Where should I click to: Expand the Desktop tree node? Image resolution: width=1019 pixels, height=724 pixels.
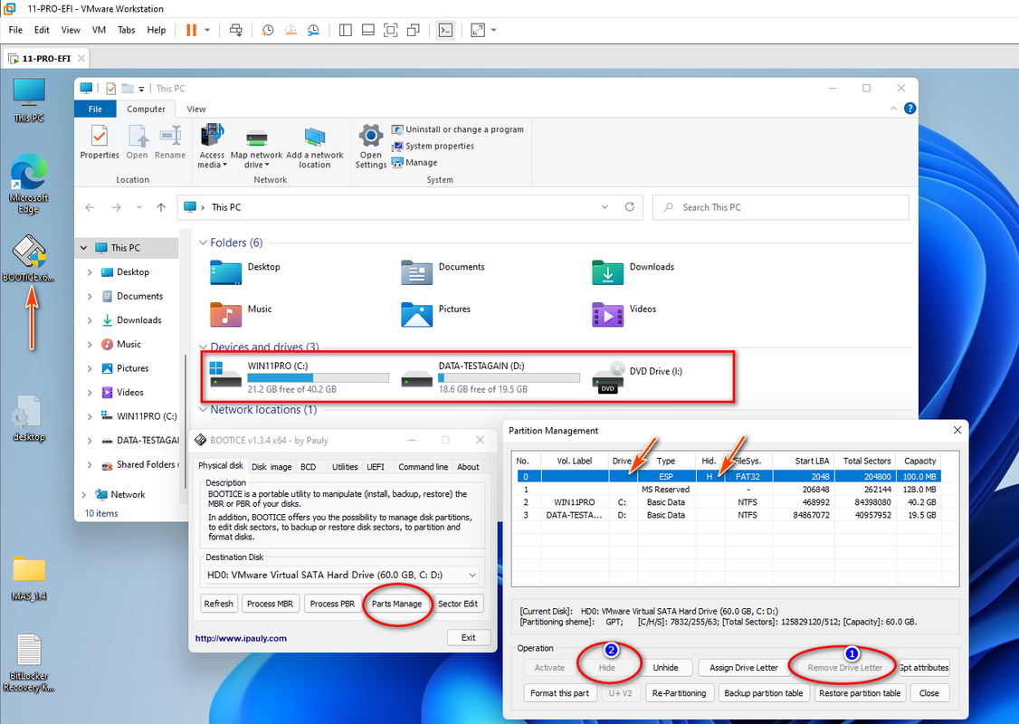click(x=90, y=272)
